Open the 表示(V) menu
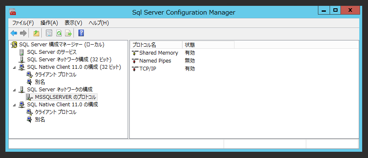368x158 pixels. (x=73, y=23)
